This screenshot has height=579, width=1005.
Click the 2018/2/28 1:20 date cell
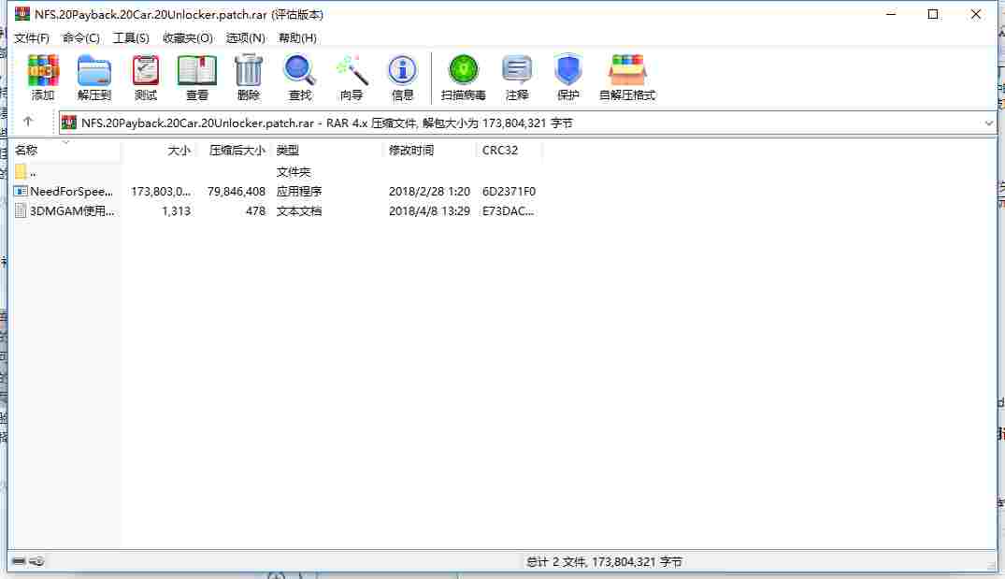429,191
